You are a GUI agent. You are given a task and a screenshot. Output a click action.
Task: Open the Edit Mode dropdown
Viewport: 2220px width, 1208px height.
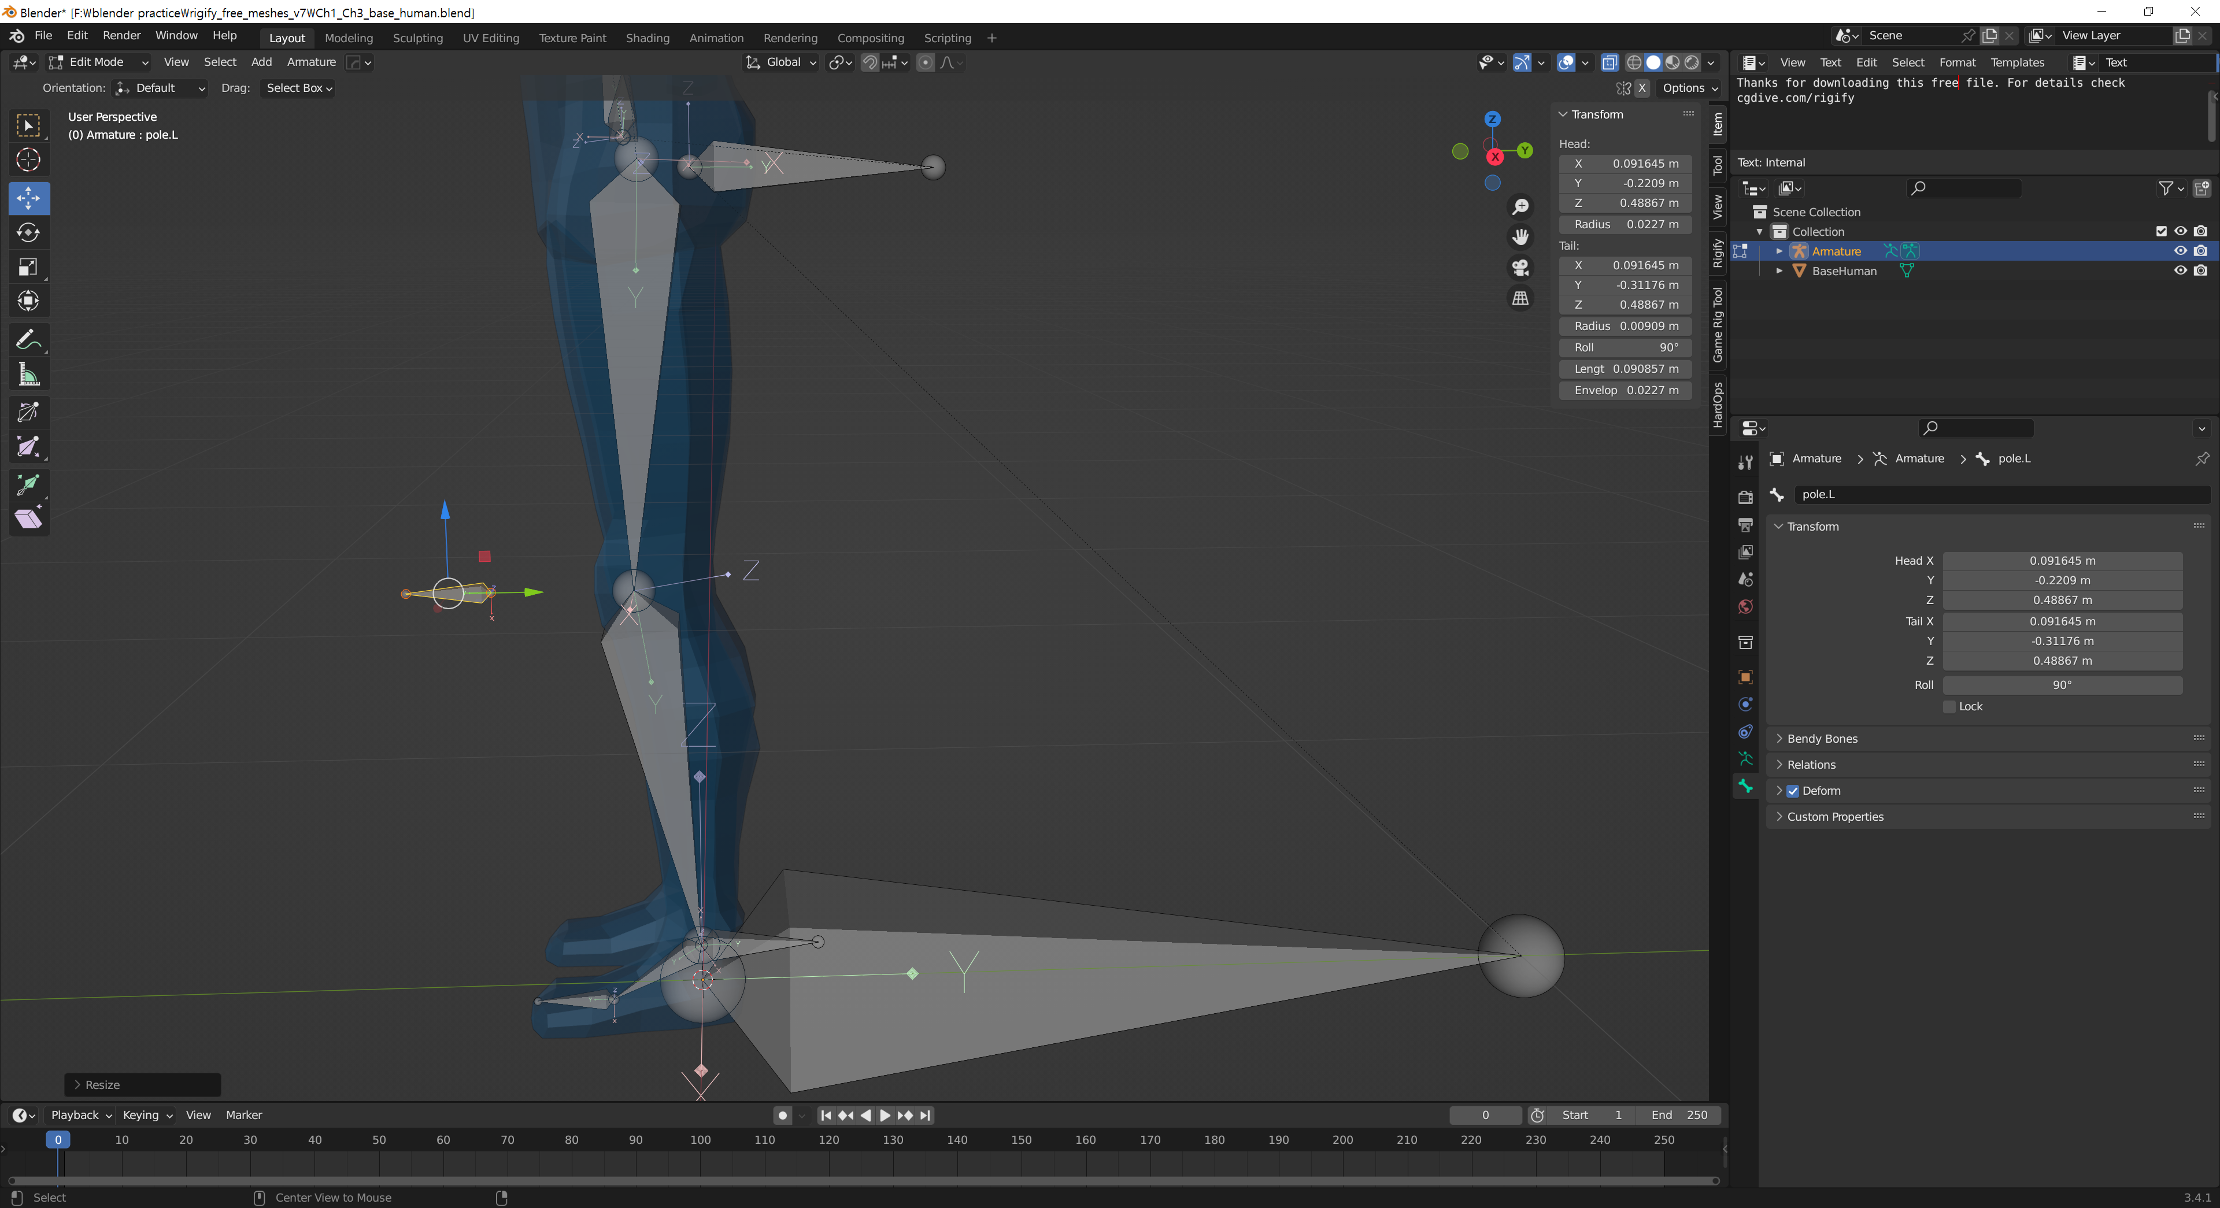point(98,62)
